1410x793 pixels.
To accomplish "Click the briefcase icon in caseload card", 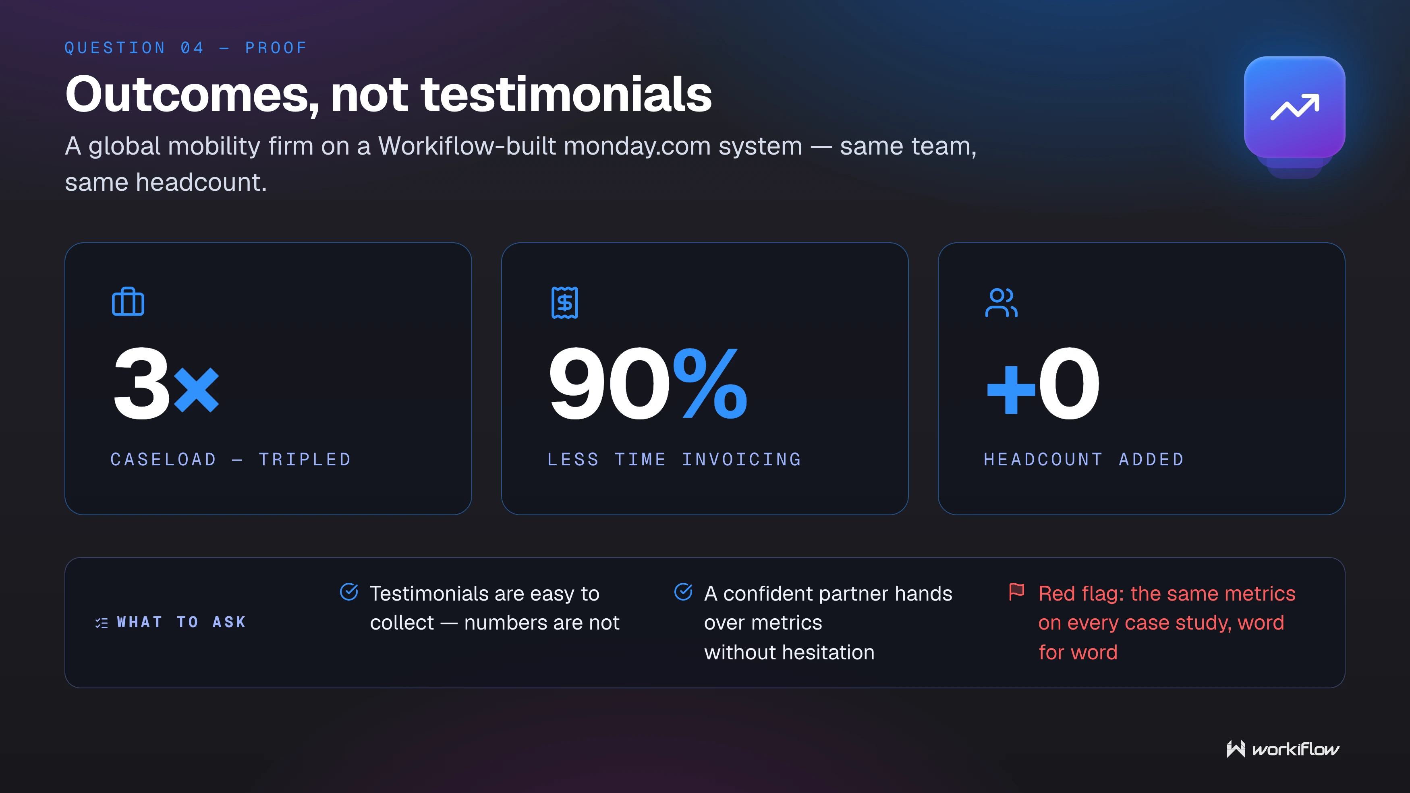I will 128,302.
